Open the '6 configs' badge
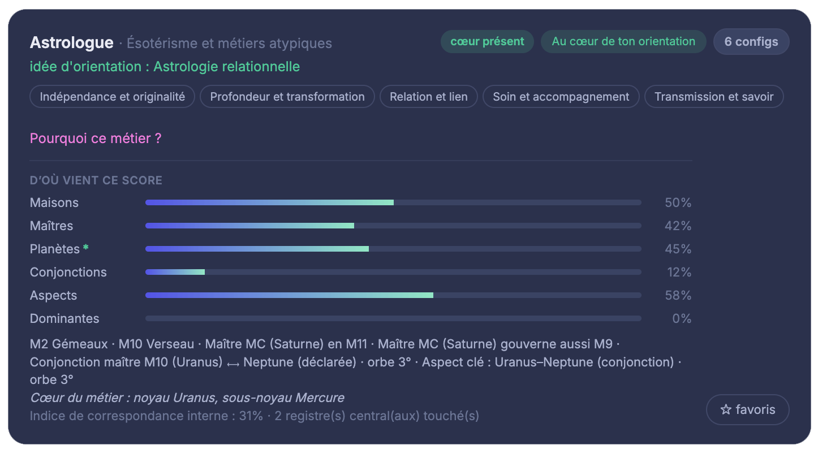This screenshot has height=449, width=818. pos(751,42)
